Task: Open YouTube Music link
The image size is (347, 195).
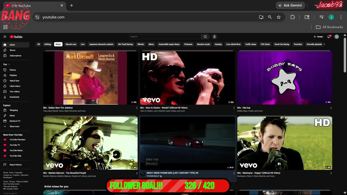Action: coord(16,150)
